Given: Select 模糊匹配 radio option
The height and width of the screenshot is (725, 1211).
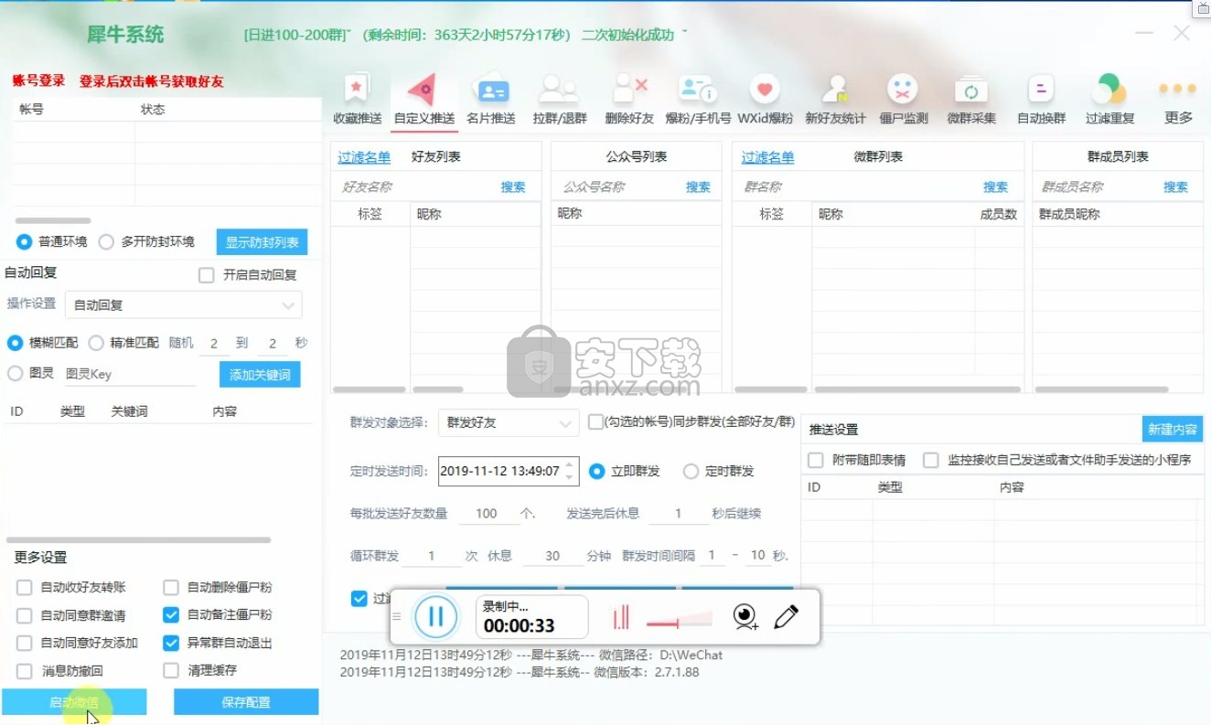Looking at the screenshot, I should (15, 343).
